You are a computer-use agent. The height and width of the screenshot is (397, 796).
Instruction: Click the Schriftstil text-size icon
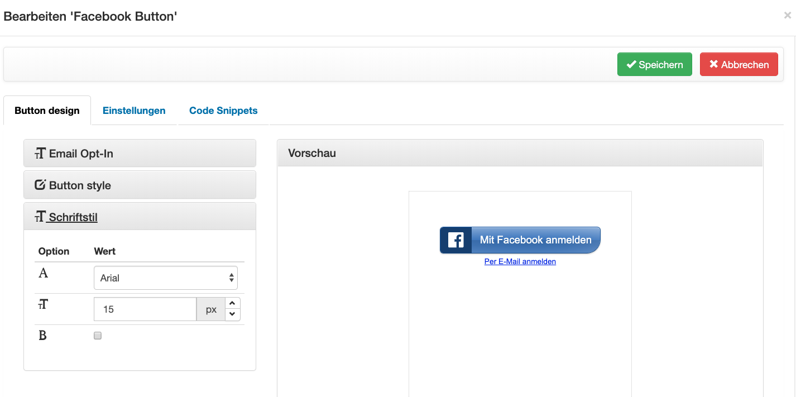(40, 217)
